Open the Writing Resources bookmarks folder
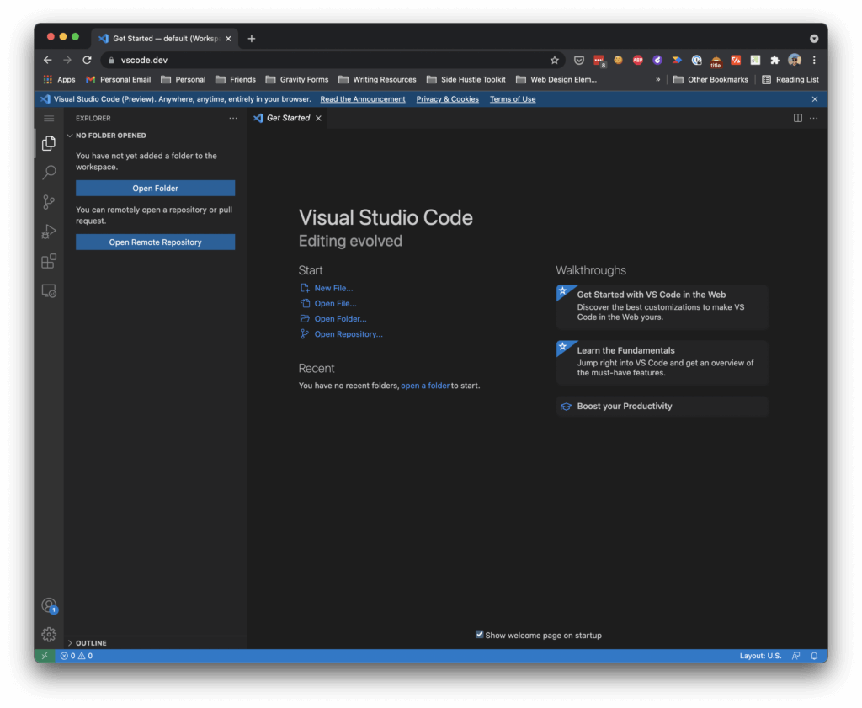 point(377,80)
